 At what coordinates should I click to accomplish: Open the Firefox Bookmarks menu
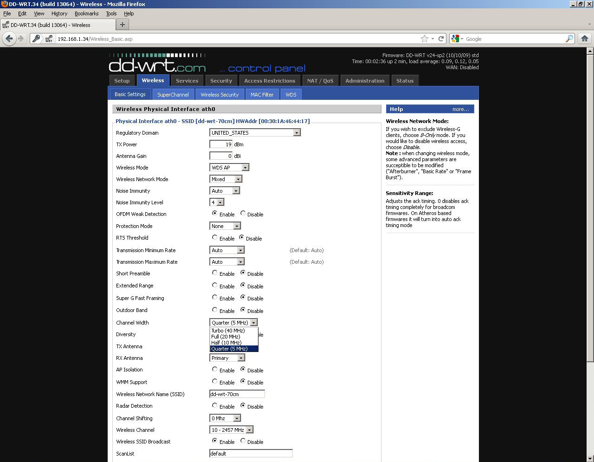click(x=86, y=13)
